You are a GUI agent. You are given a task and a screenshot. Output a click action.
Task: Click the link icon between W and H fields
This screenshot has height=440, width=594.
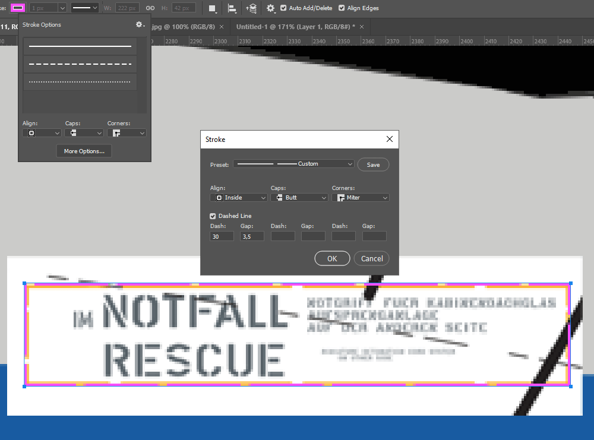click(150, 8)
